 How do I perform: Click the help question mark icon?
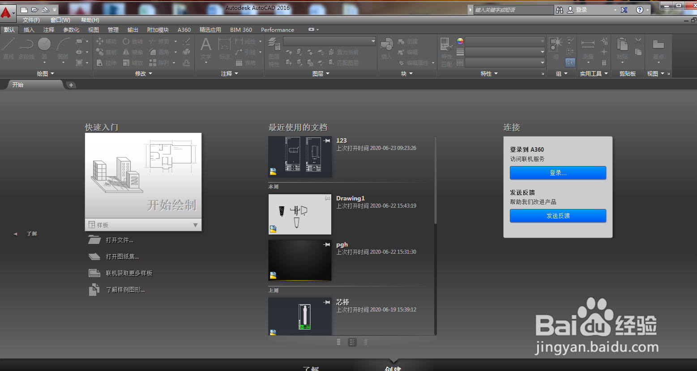(640, 9)
